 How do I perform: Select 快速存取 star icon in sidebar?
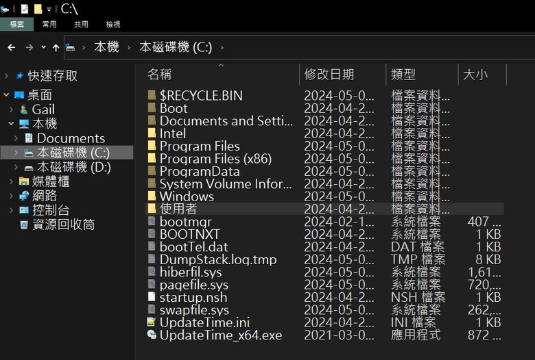[20, 75]
